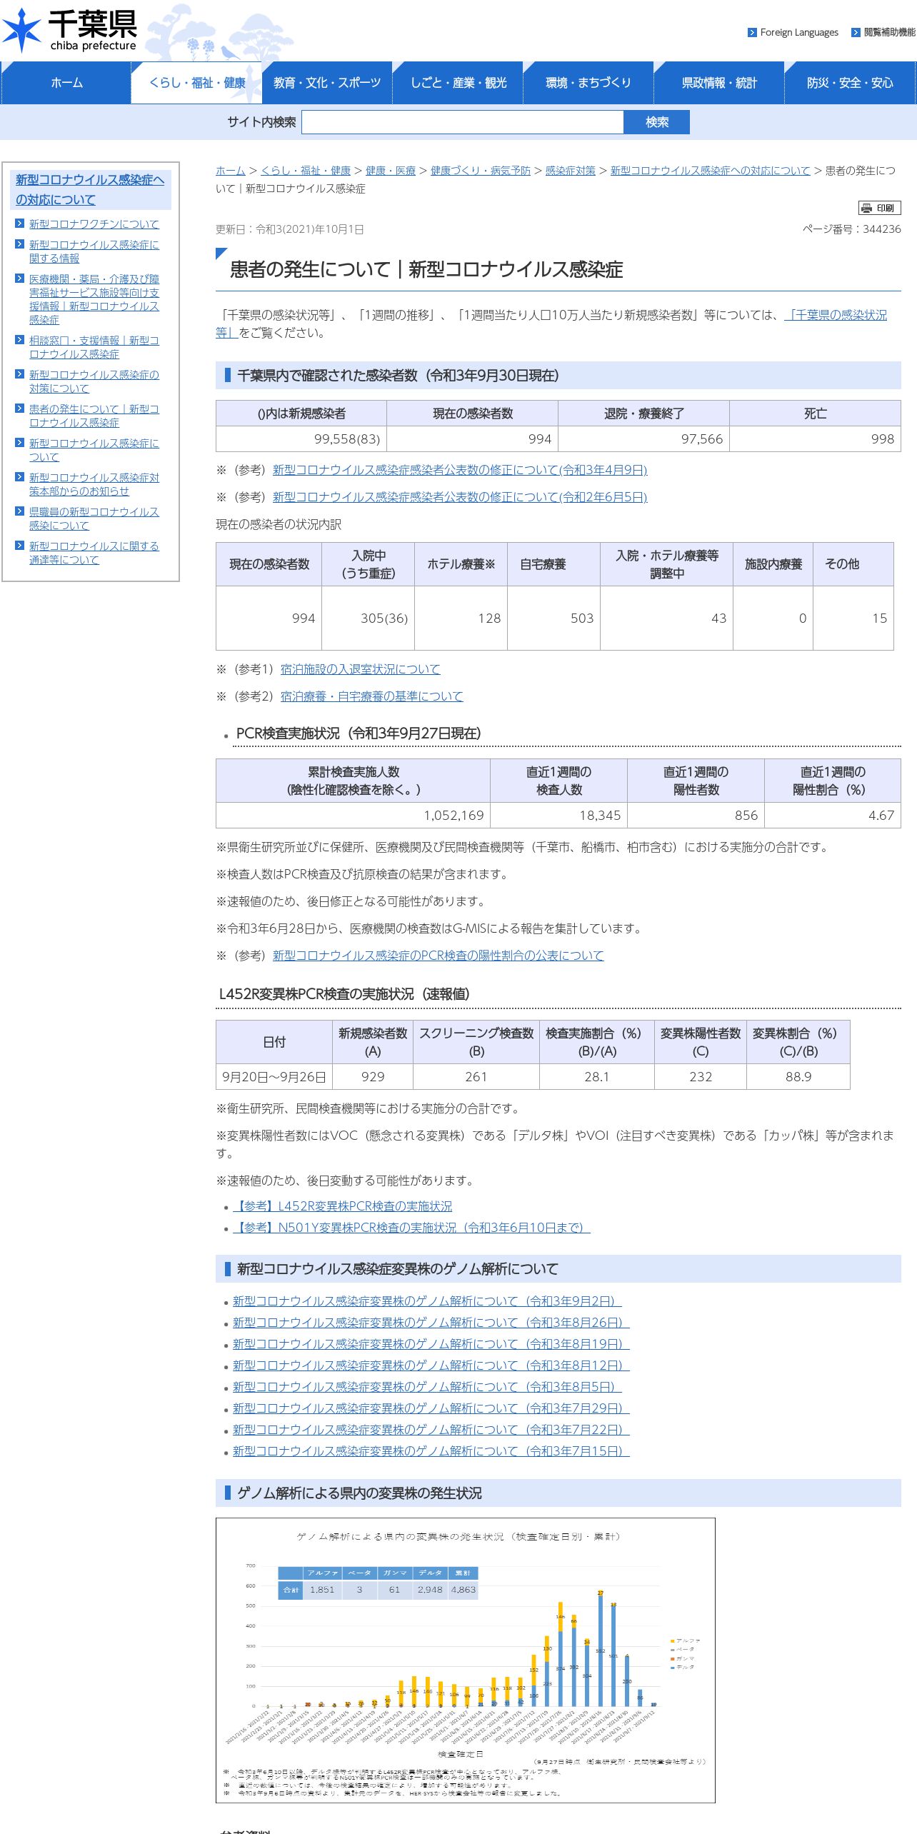Open sidebar link 新型コロナウイルスに関する通達等について
This screenshot has width=917, height=1834.
point(94,553)
